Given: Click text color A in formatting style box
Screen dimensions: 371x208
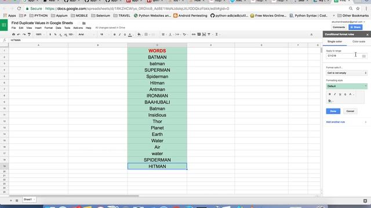Looking at the screenshot, I should tap(351, 94).
